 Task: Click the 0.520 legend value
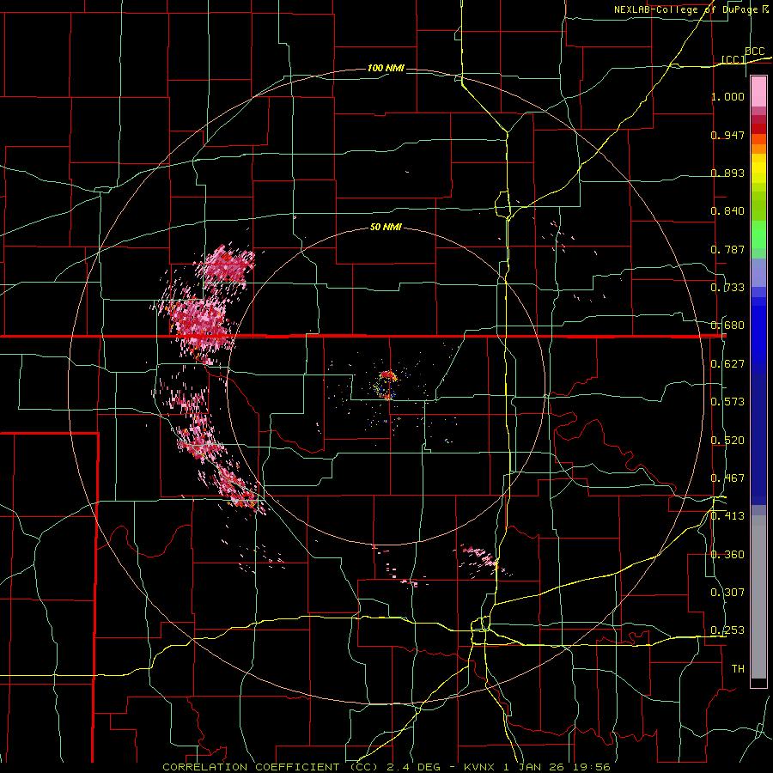[x=727, y=441]
